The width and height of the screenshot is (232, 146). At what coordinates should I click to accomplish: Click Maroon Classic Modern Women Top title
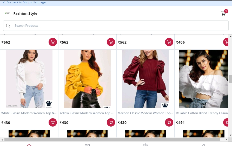(x=145, y=113)
